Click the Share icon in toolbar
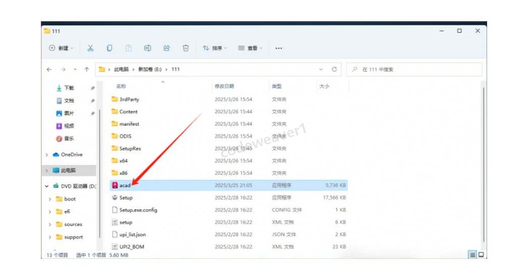Viewport: 528px width, 280px height. click(167, 48)
